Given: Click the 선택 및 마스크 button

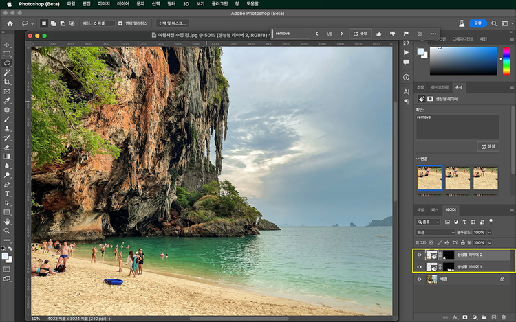Looking at the screenshot, I should pos(171,23).
